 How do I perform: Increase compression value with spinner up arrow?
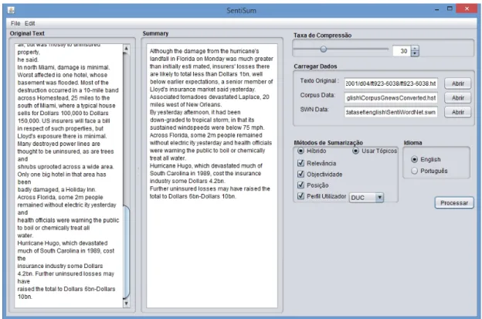click(415, 49)
